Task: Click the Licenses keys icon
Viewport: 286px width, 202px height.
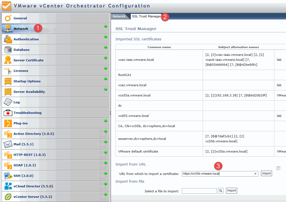Action: click(x=8, y=71)
